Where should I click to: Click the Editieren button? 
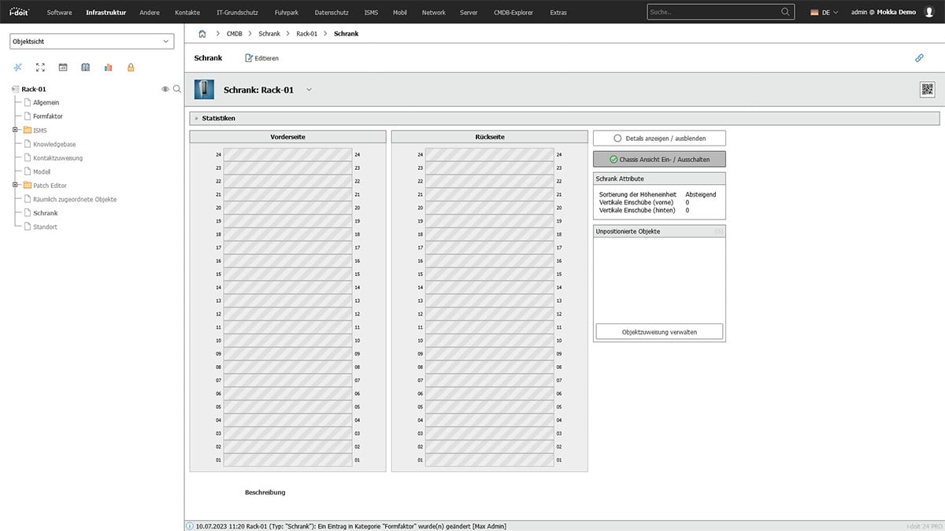tap(261, 58)
